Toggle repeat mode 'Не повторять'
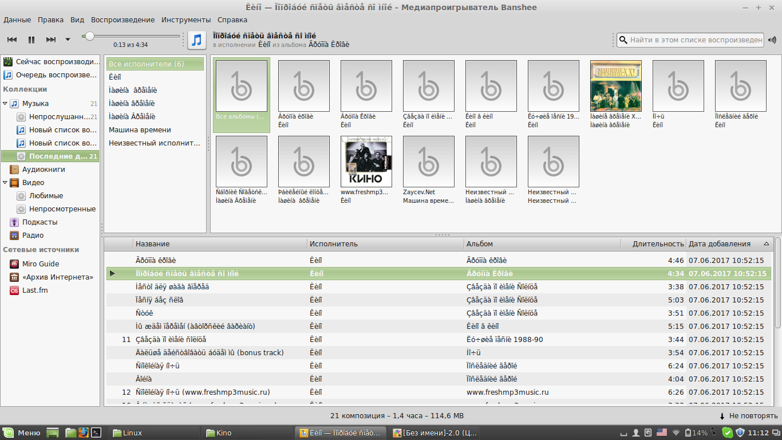 tap(748, 416)
